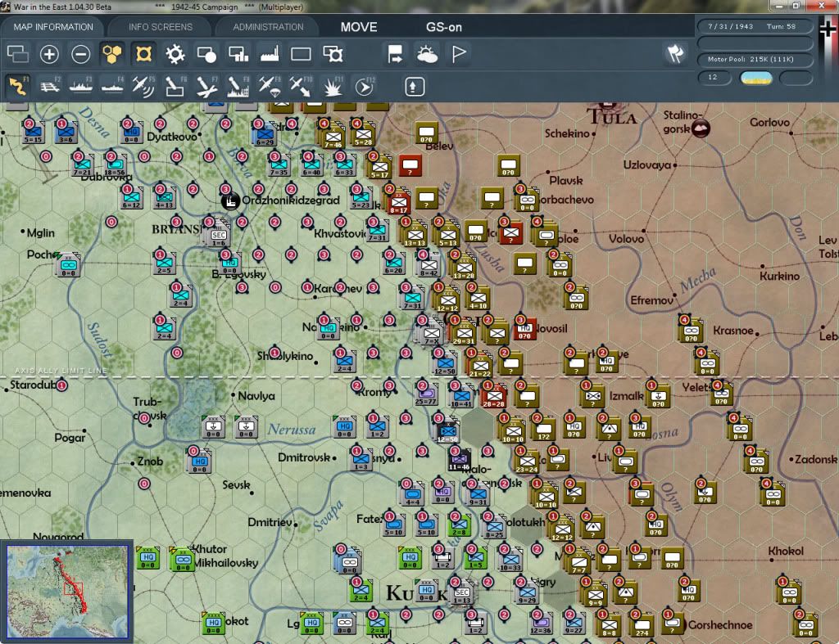Screen dimensions: 839x644
Task: Click the MOVE mode label
Action: (x=359, y=27)
